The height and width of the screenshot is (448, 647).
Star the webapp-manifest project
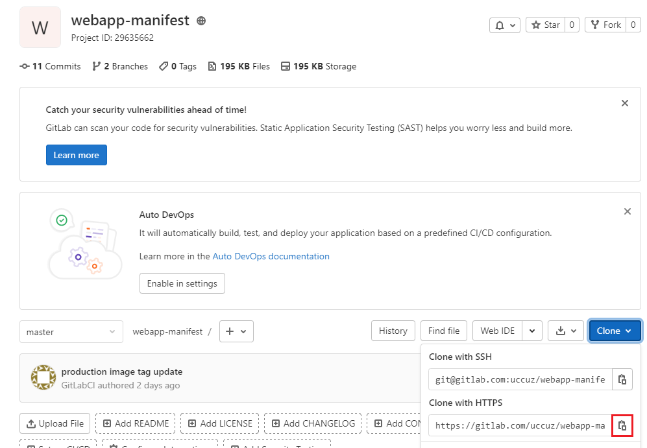(545, 25)
